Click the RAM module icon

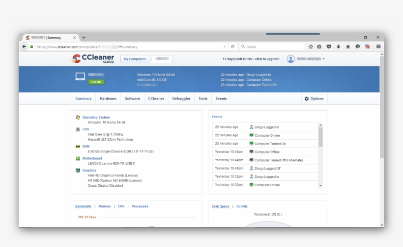tap(78, 147)
